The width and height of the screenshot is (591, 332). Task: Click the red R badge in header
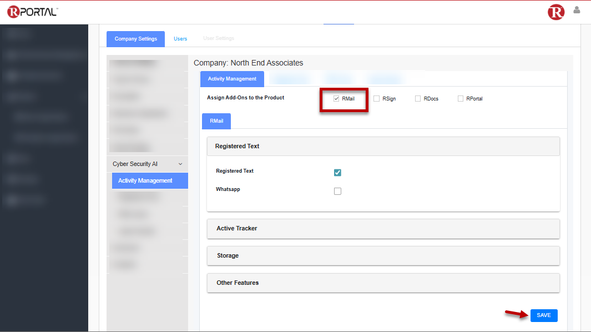555,12
